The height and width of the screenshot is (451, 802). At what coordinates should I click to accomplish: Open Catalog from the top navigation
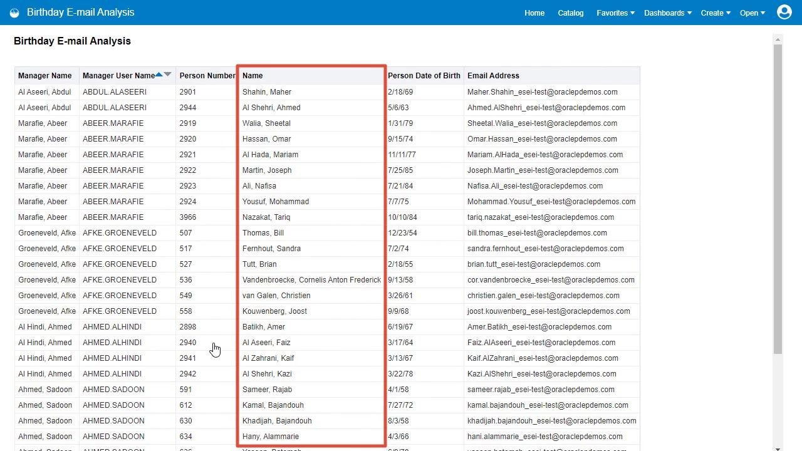(571, 13)
